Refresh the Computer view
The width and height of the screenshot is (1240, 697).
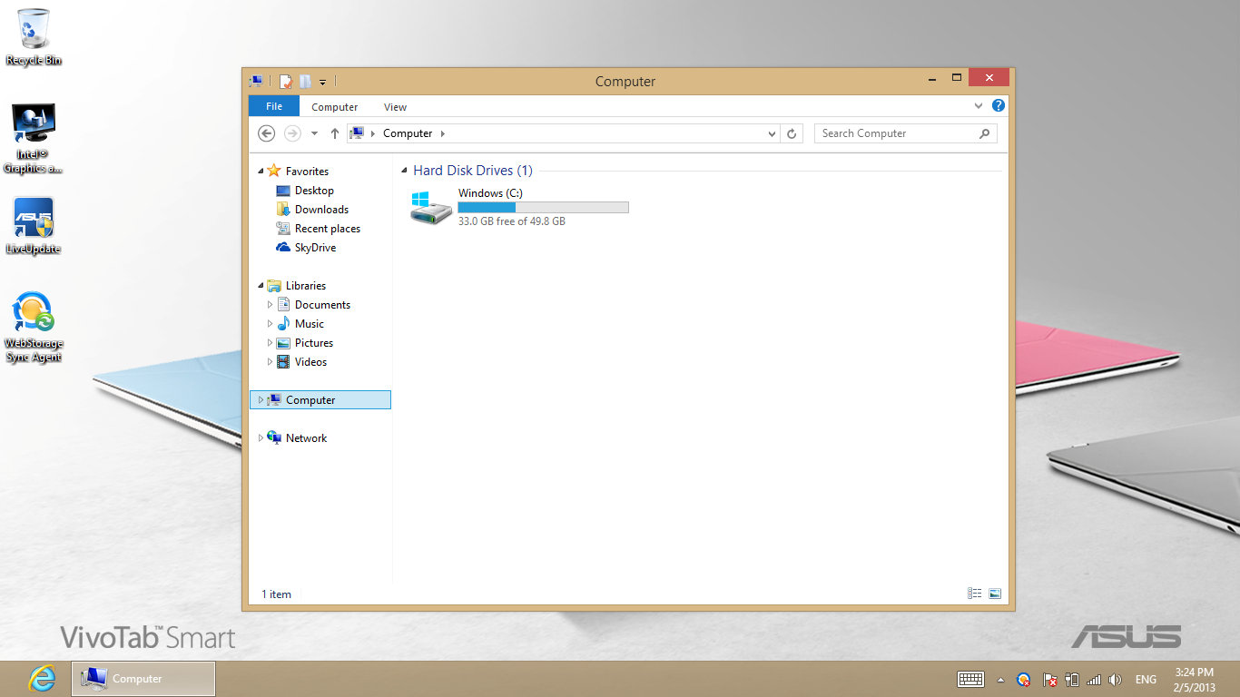(x=792, y=133)
